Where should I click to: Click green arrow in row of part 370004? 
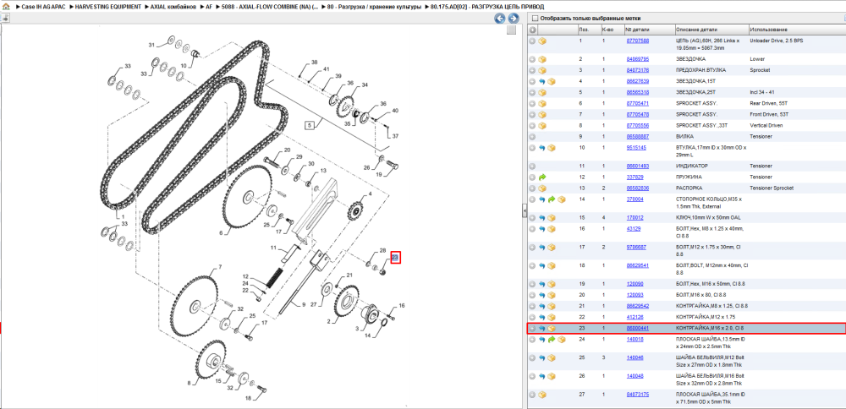click(552, 199)
